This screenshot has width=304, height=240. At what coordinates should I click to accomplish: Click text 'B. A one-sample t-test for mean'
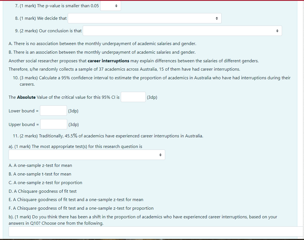(40, 174)
